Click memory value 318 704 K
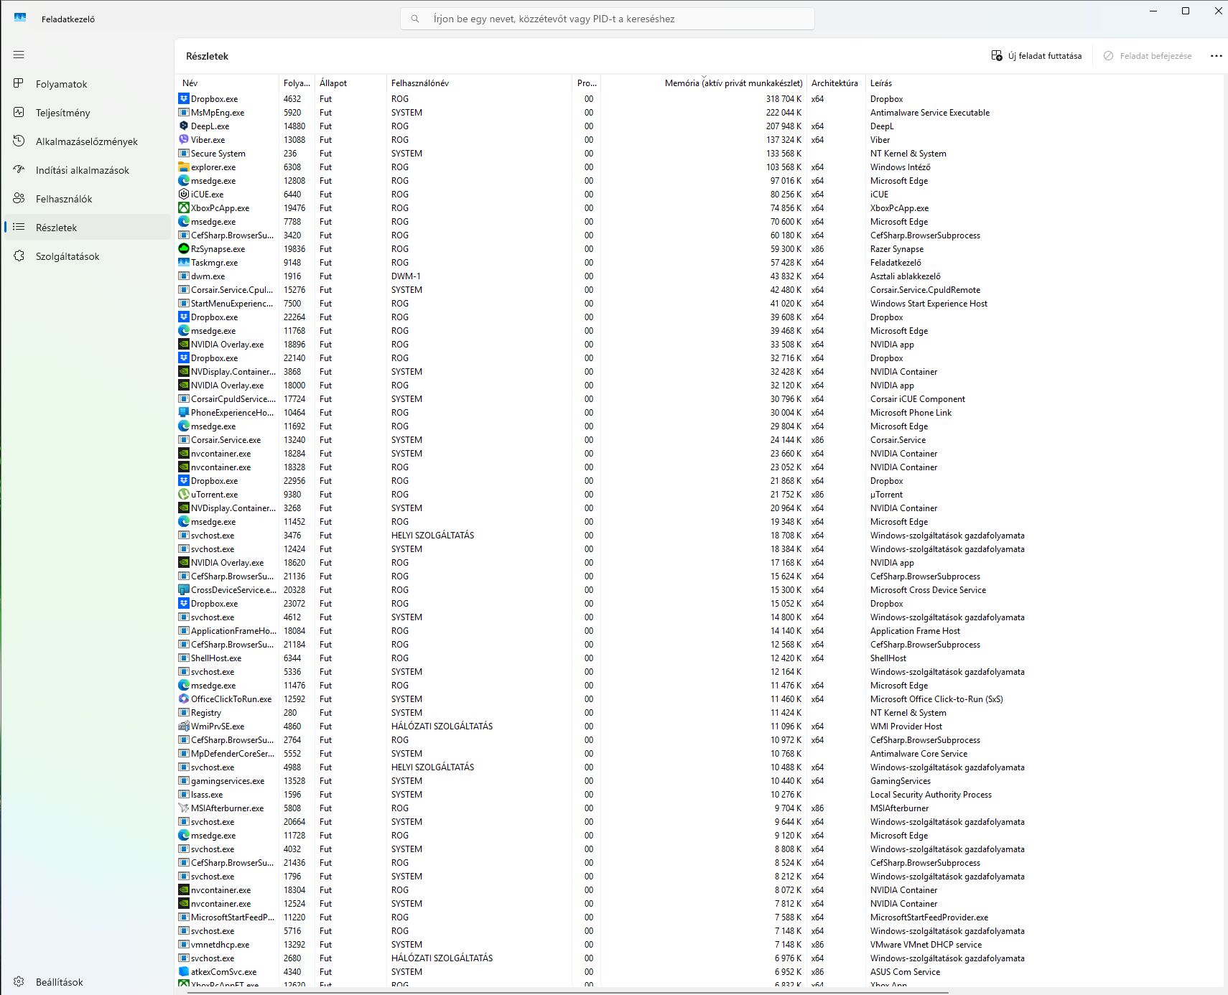The width and height of the screenshot is (1228, 995). coord(783,99)
